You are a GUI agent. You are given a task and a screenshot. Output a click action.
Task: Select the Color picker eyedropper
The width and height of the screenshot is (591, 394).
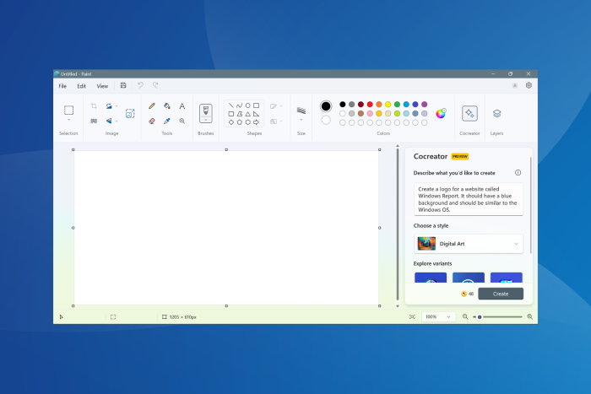pos(167,121)
